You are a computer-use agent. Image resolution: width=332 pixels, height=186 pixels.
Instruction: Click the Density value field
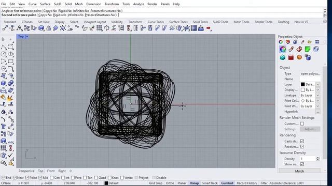coord(308,159)
